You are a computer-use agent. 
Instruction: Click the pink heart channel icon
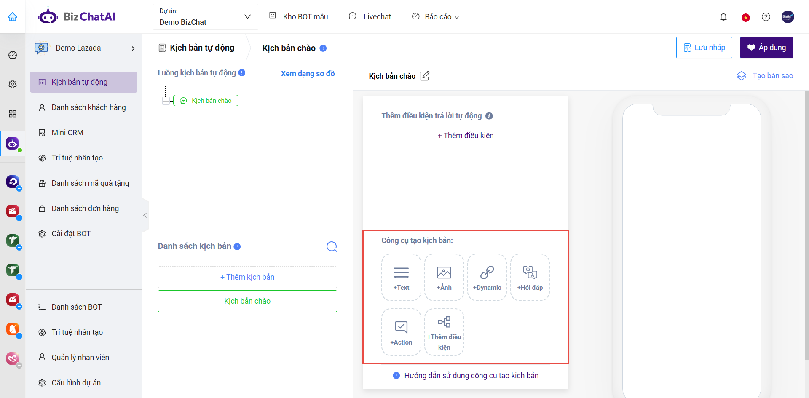coord(13,358)
